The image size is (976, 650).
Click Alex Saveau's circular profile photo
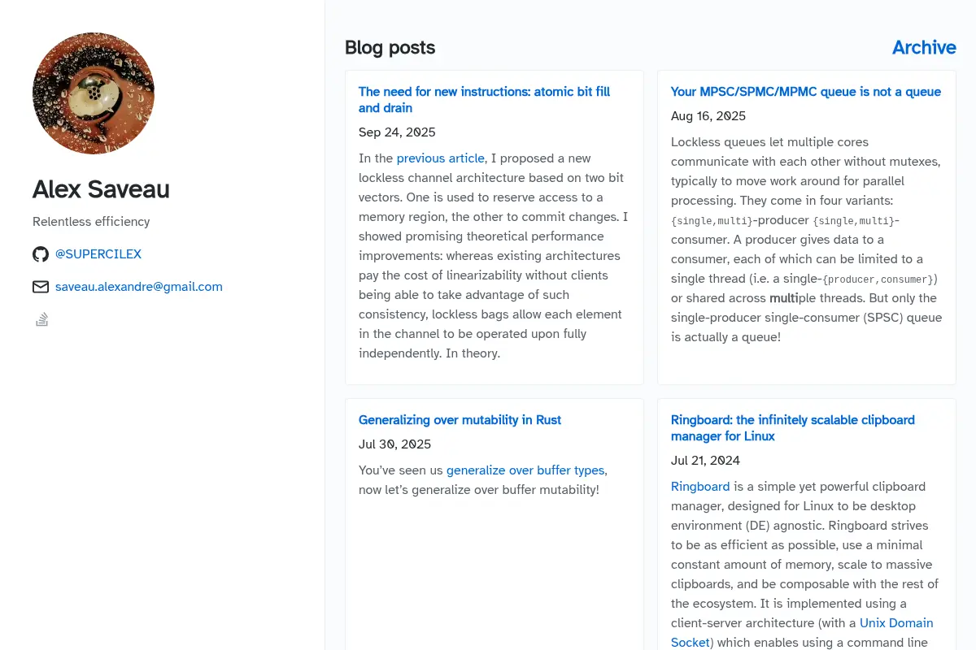tap(94, 93)
